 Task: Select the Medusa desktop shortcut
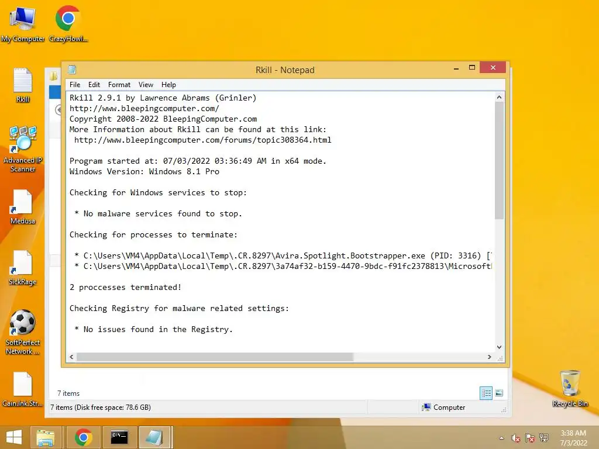click(x=23, y=206)
